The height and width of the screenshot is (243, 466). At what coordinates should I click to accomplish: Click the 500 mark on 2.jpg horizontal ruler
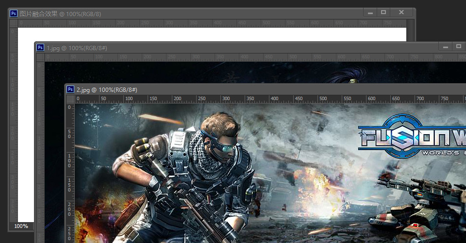pyautogui.click(x=323, y=99)
